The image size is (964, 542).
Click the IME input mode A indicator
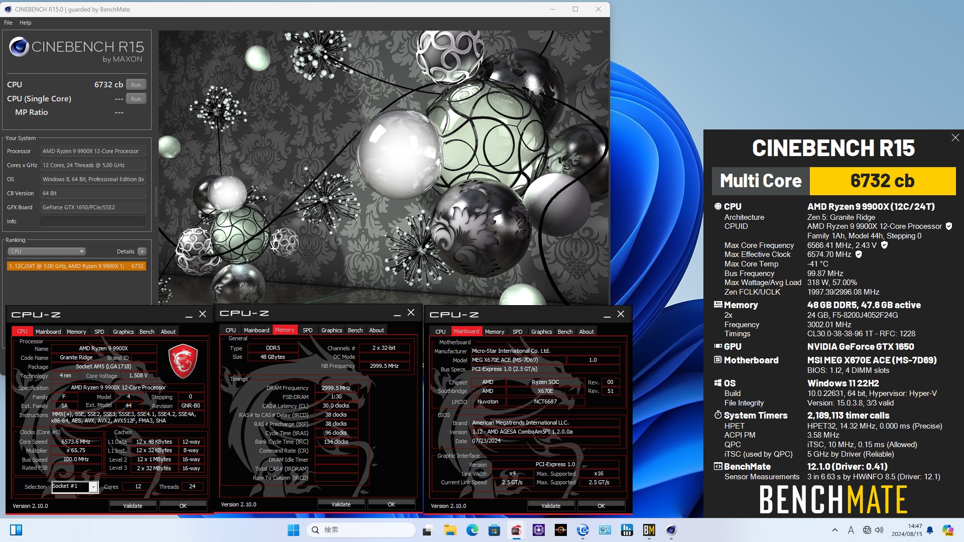point(851,530)
